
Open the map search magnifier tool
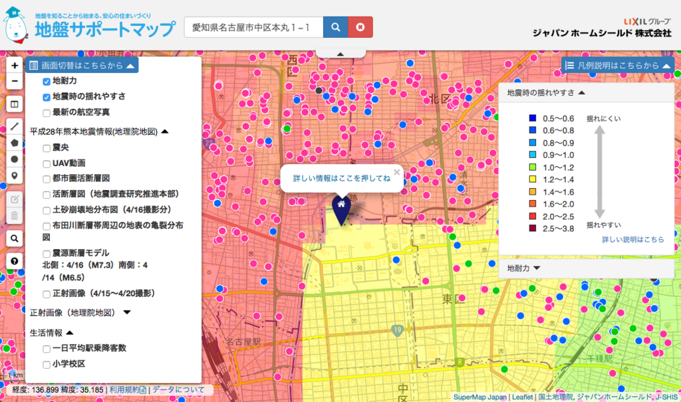(x=15, y=239)
